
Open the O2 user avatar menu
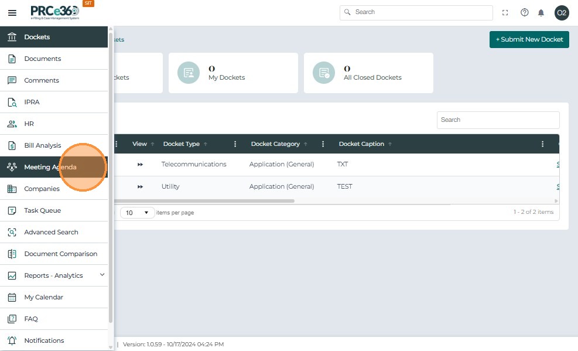pyautogui.click(x=562, y=13)
